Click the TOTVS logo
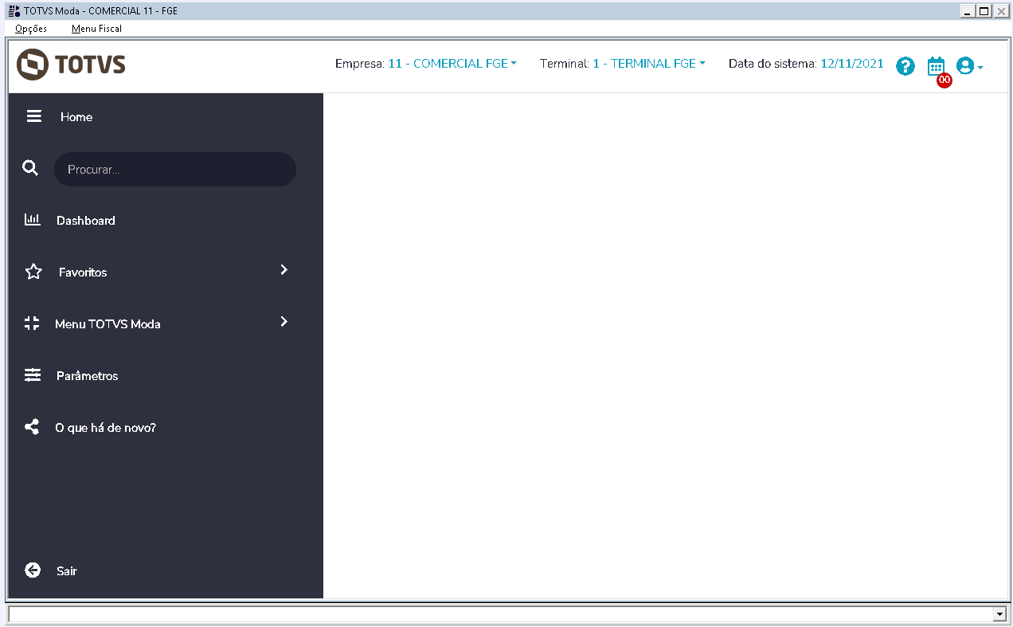1013x627 pixels. [x=71, y=65]
